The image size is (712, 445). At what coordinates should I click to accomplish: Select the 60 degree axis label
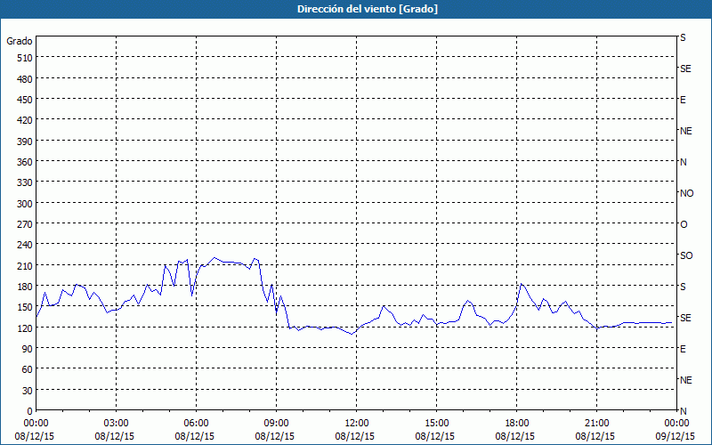click(28, 369)
